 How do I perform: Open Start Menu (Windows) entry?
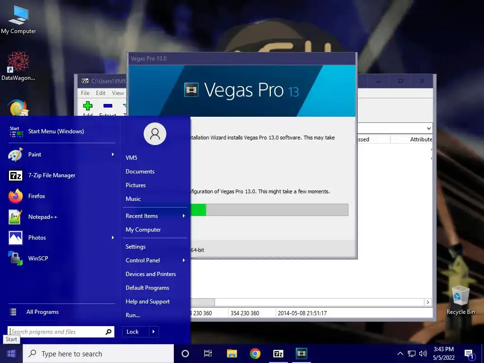point(61,131)
